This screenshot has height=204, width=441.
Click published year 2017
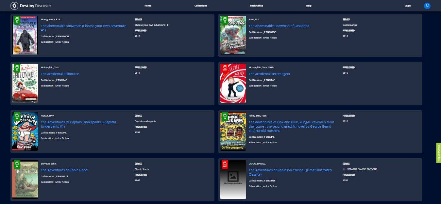137,73
